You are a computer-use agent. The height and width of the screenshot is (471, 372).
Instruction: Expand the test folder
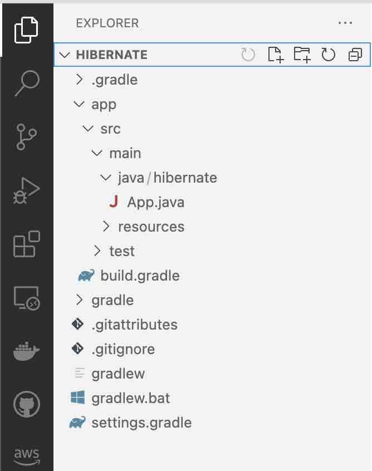tap(121, 251)
